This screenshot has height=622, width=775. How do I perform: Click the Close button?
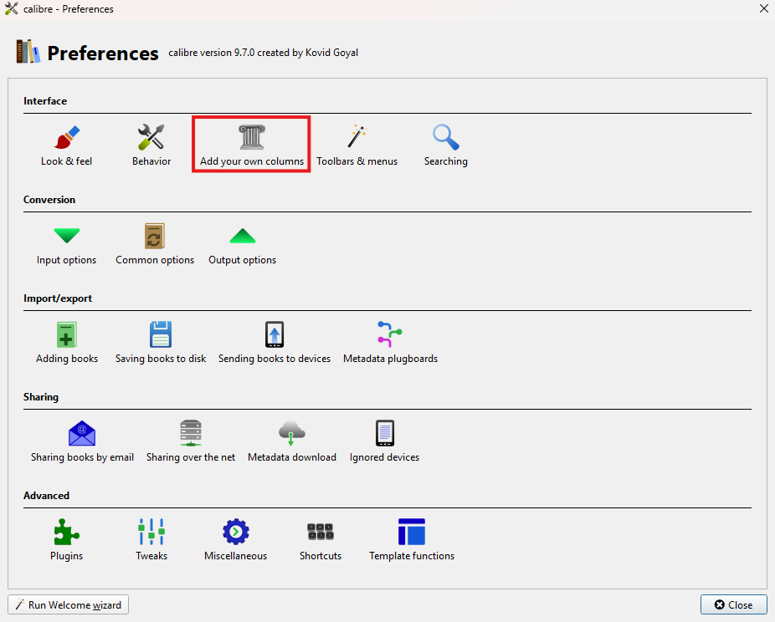coord(733,604)
